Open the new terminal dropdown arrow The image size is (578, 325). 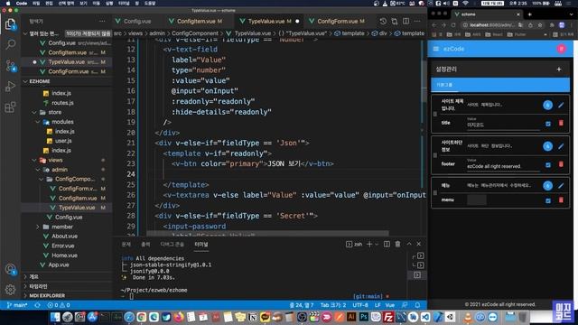[377, 244]
